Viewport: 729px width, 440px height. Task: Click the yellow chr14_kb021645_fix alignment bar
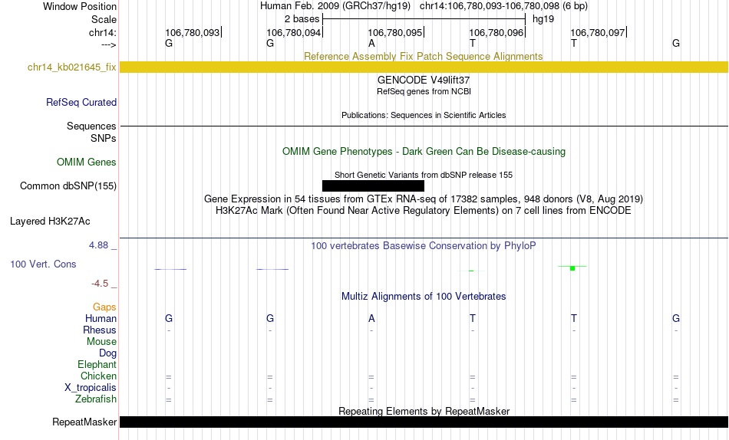point(424,67)
